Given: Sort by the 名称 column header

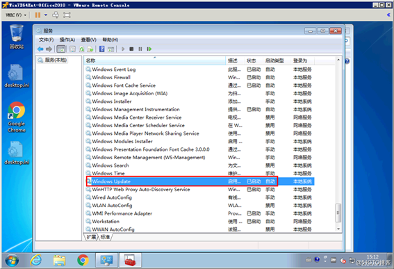Looking at the screenshot, I should click(154, 60).
